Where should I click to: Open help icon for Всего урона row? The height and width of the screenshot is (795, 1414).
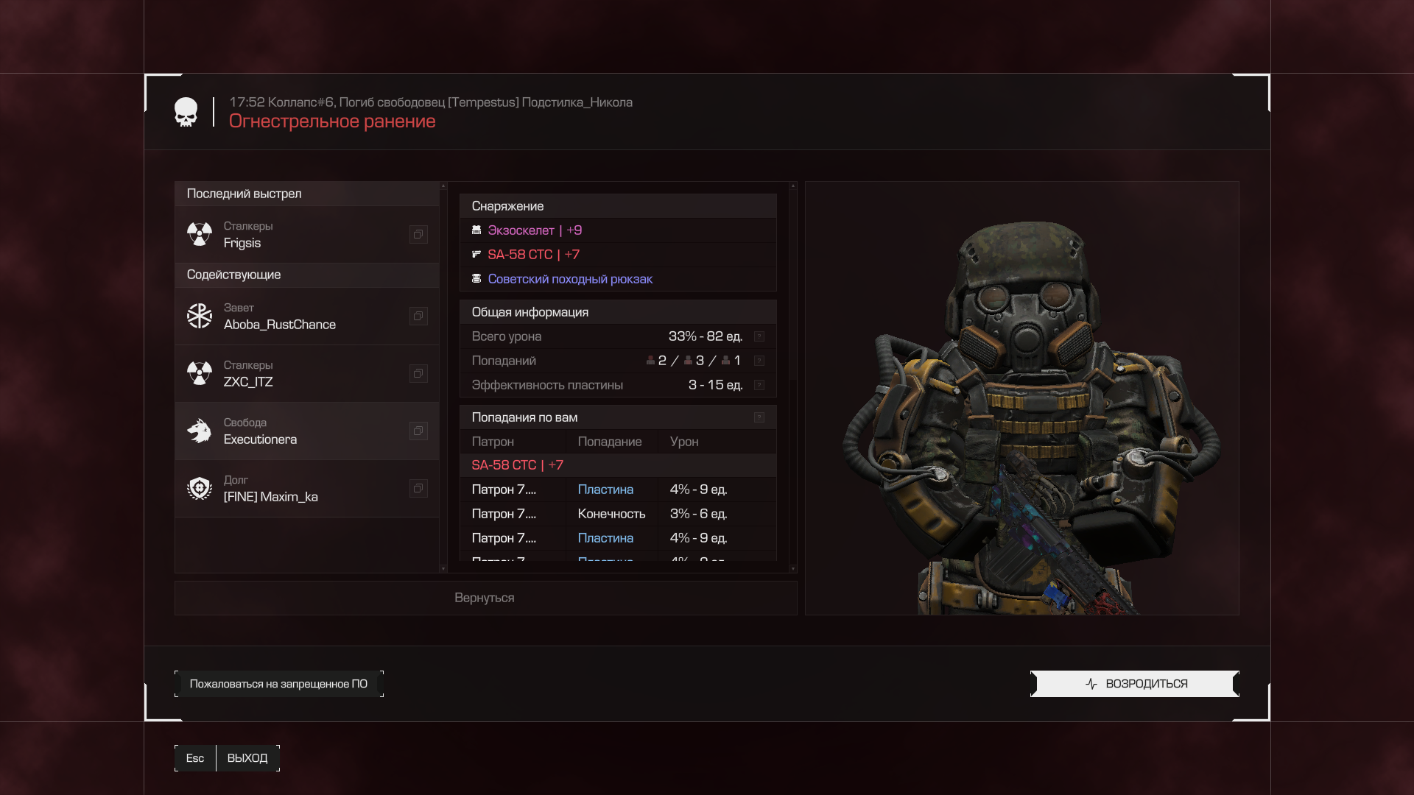click(759, 336)
